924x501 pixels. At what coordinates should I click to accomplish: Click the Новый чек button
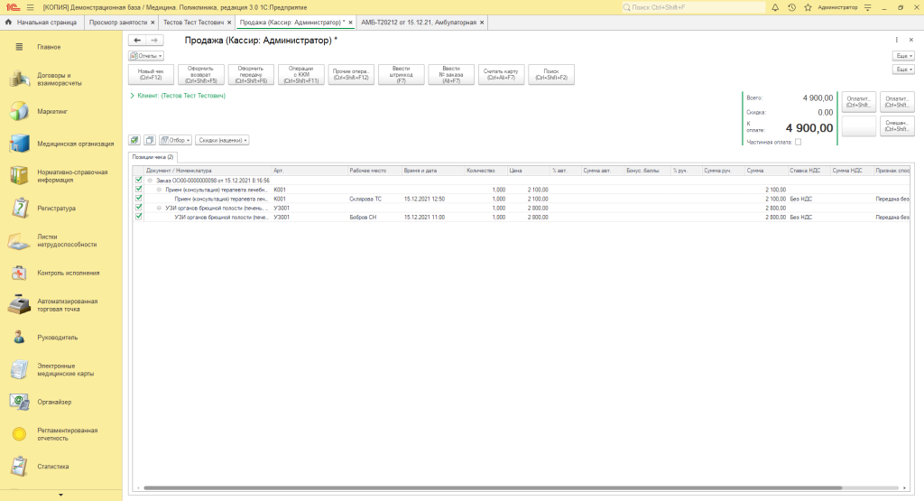(x=151, y=74)
